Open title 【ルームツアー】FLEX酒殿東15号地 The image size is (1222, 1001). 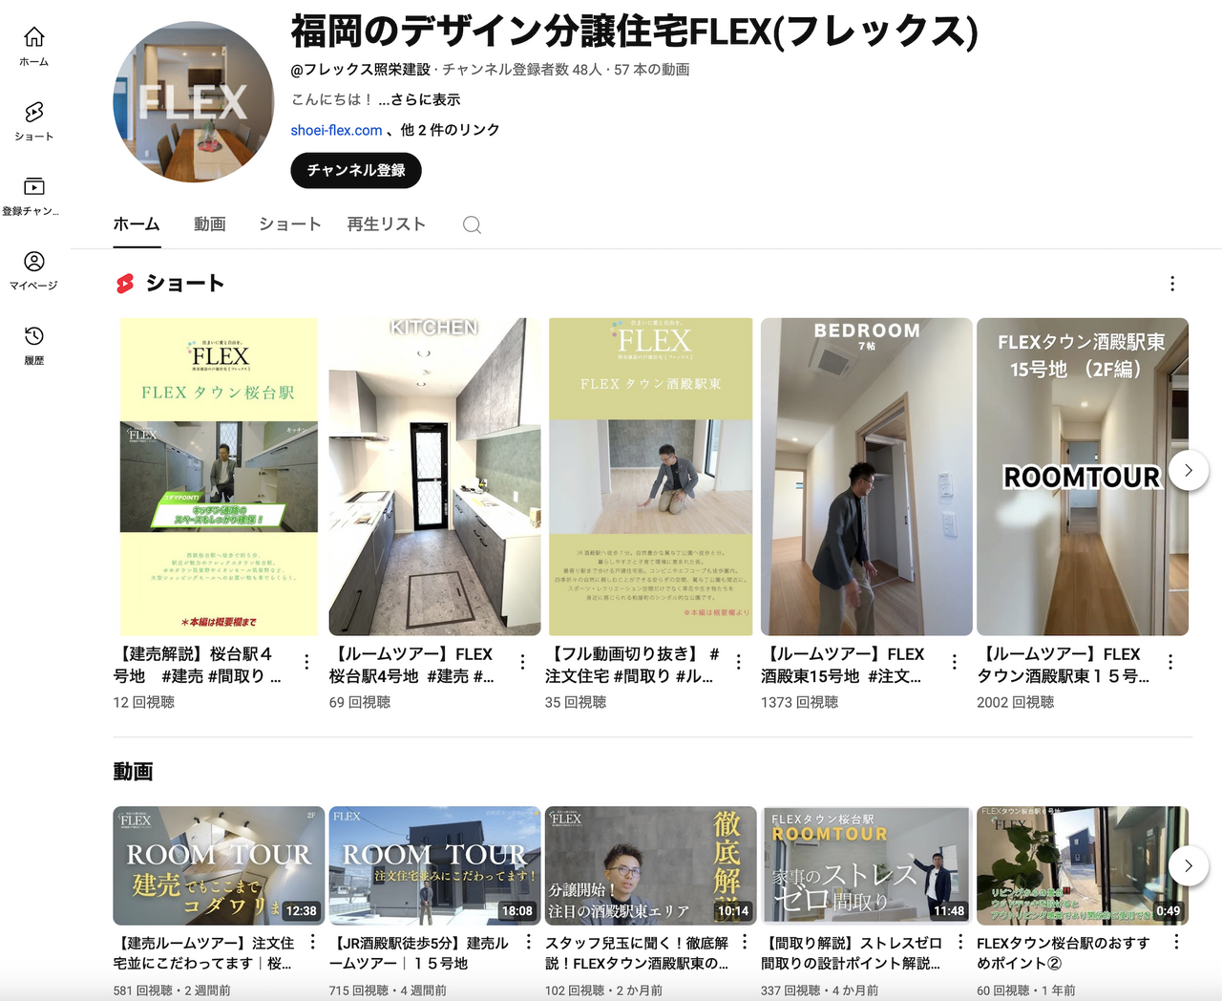(x=843, y=665)
